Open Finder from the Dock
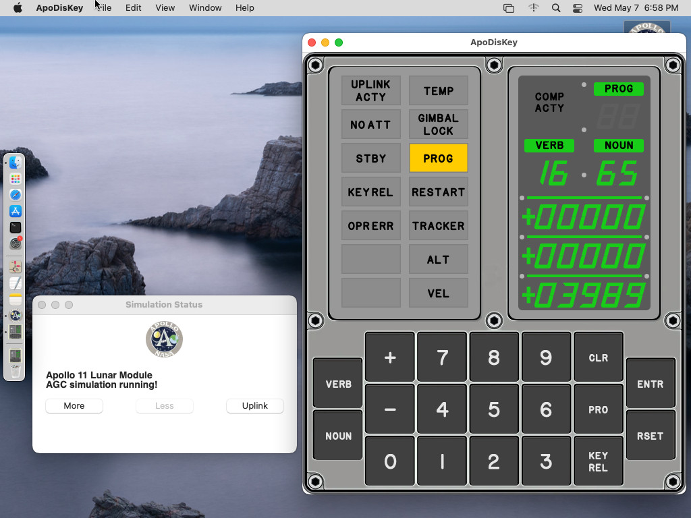691x518 pixels. pyautogui.click(x=16, y=163)
